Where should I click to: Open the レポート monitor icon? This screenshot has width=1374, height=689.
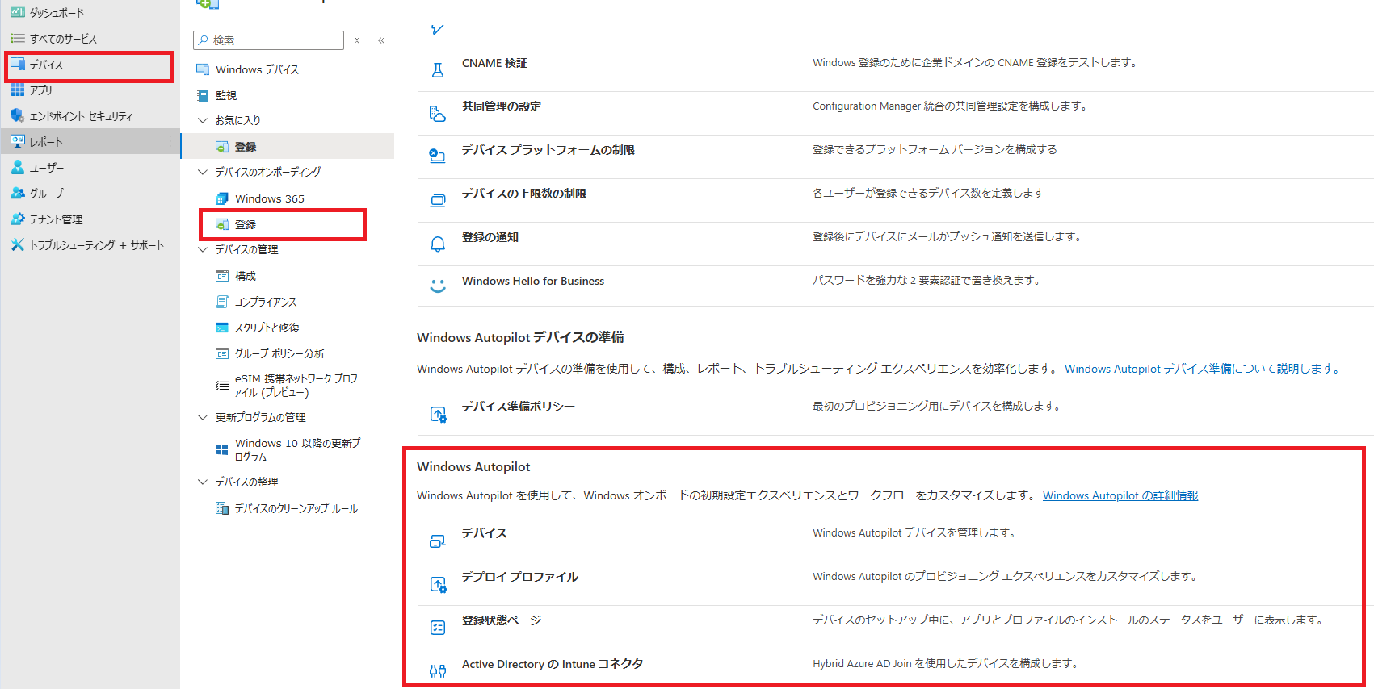coord(18,142)
